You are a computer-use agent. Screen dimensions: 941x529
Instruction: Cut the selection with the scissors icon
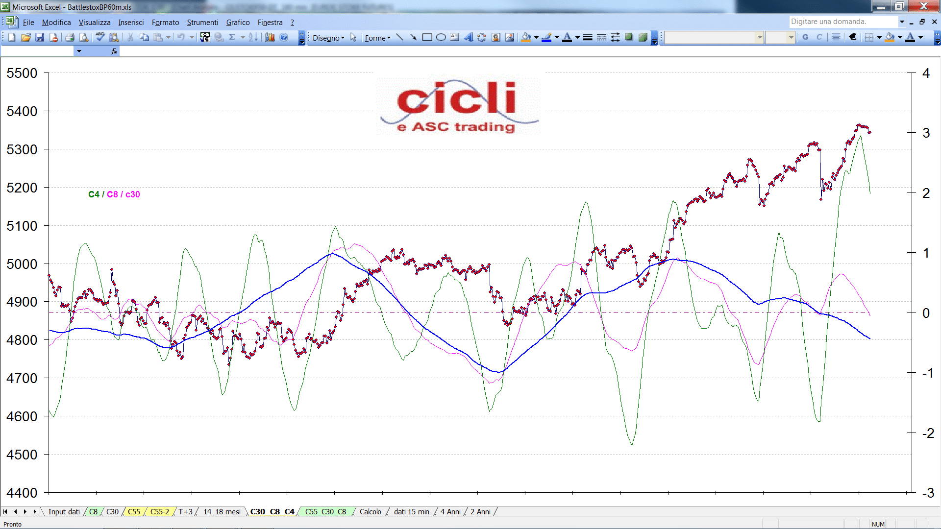click(x=130, y=37)
